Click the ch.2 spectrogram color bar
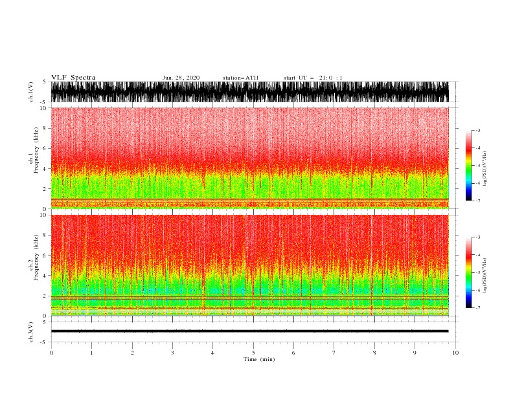 click(x=468, y=272)
